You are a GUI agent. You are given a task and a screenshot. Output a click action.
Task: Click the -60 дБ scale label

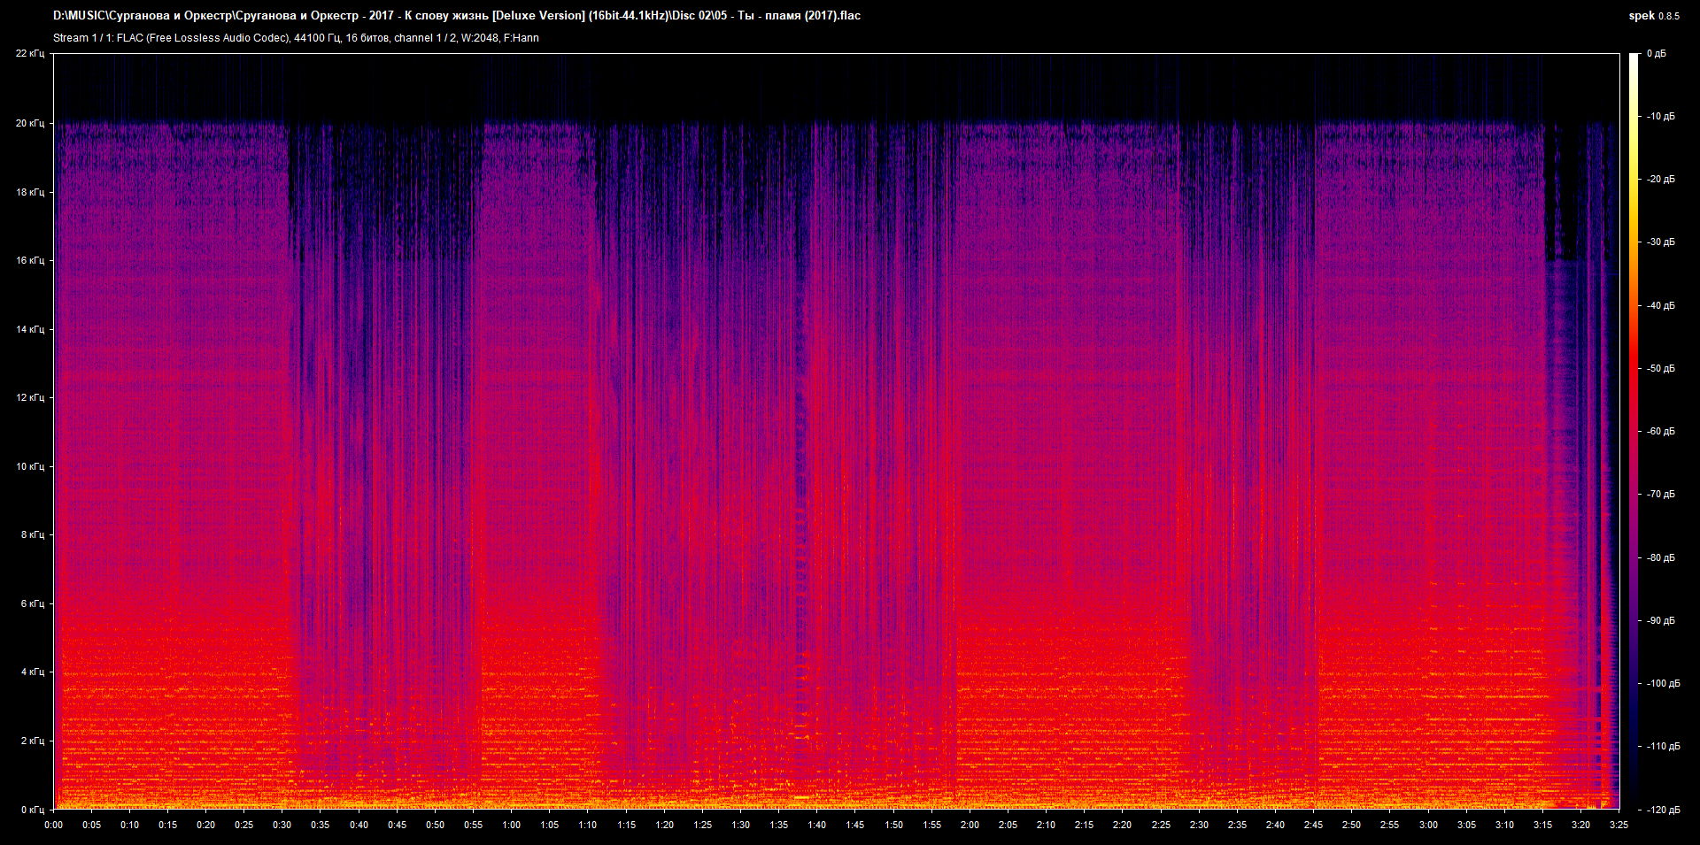[1660, 432]
